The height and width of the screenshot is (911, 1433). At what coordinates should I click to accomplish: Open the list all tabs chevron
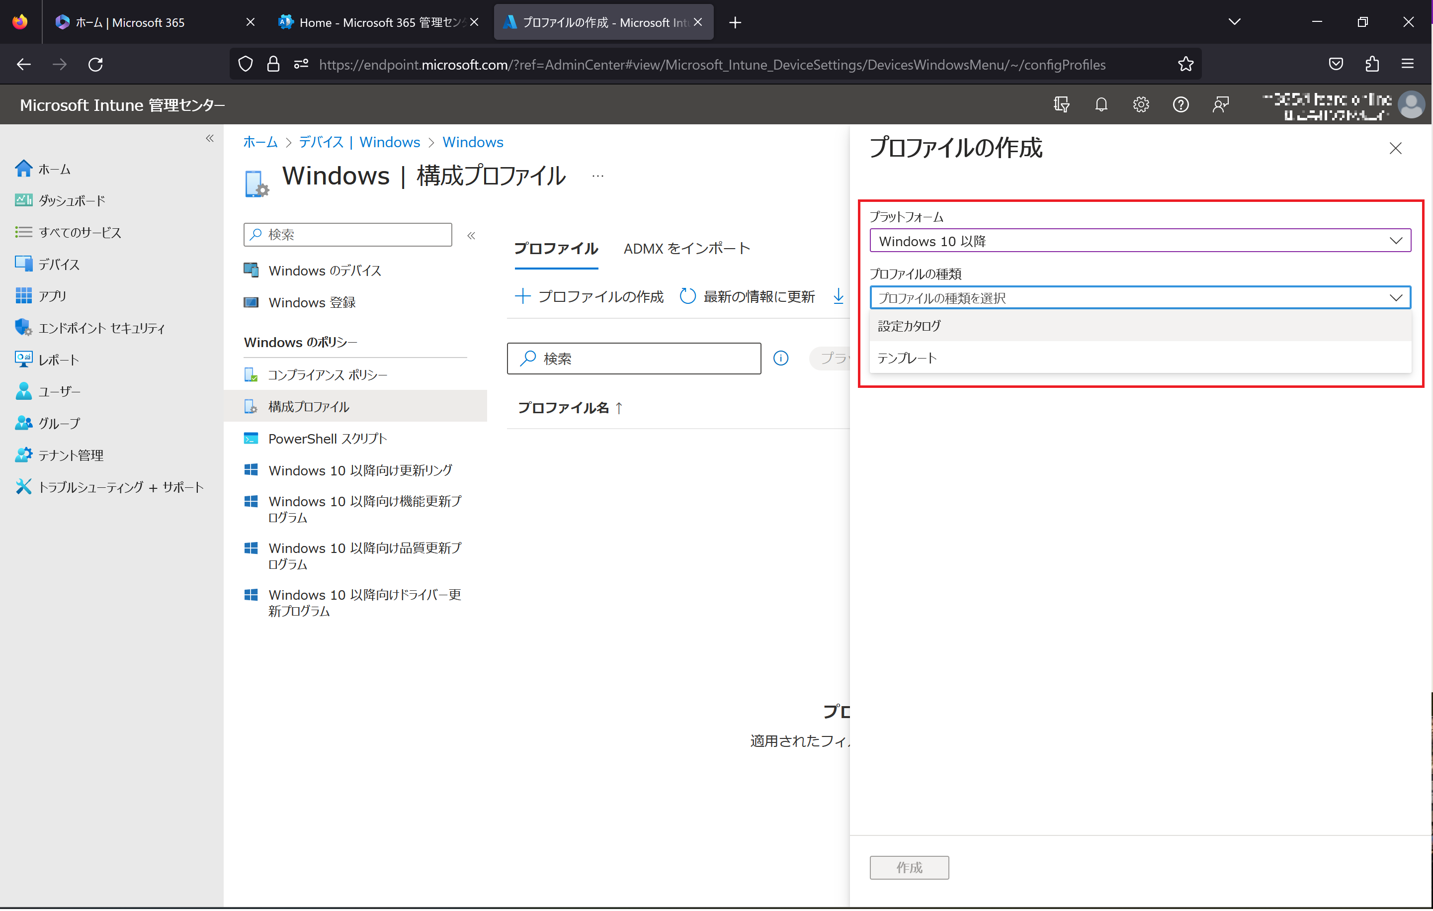pyautogui.click(x=1234, y=22)
